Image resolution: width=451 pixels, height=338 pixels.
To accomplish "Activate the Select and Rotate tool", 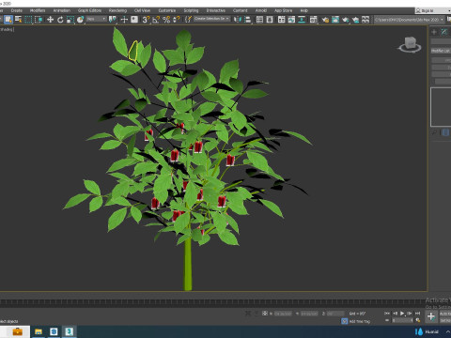I will pyautogui.click(x=60, y=20).
